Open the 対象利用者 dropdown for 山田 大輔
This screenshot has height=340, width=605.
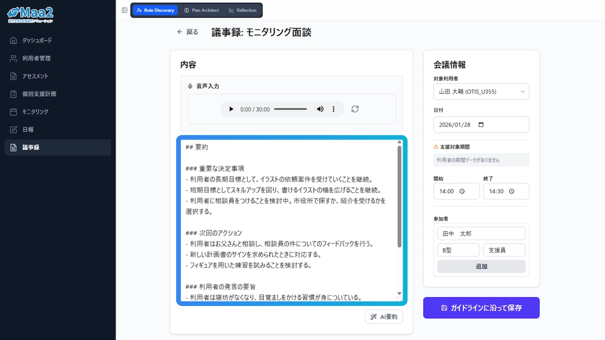coord(481,92)
